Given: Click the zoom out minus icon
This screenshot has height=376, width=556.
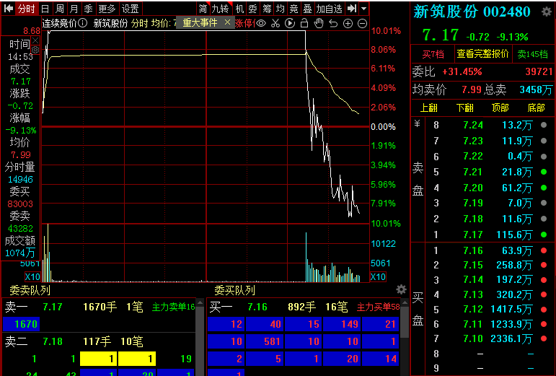Looking at the screenshot, I should (362, 23).
